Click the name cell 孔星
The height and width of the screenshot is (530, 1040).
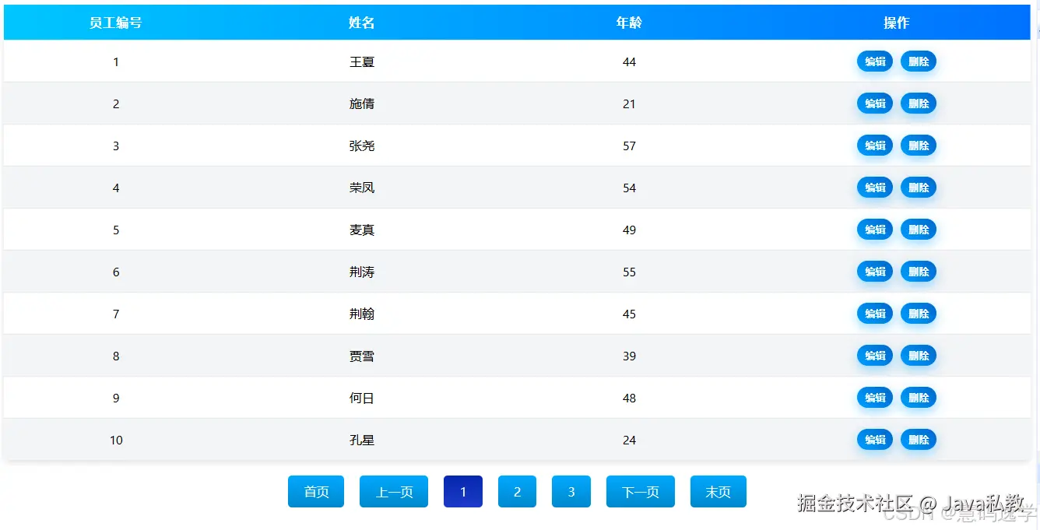[362, 440]
